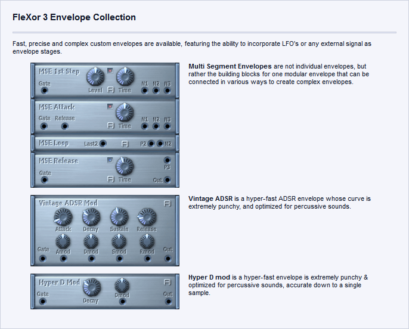Click the Dmod jack on Vintage ADSR Mod
This screenshot has width=409, height=329.
pos(92,259)
